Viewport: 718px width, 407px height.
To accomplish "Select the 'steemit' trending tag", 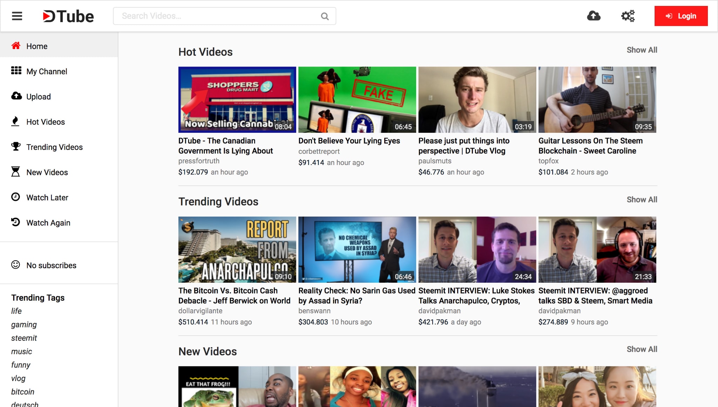I will 24,338.
